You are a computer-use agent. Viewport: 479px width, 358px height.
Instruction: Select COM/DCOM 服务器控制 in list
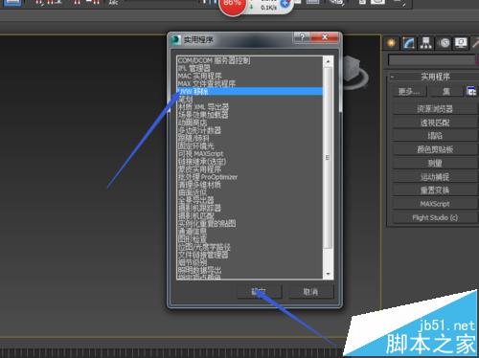(250, 60)
